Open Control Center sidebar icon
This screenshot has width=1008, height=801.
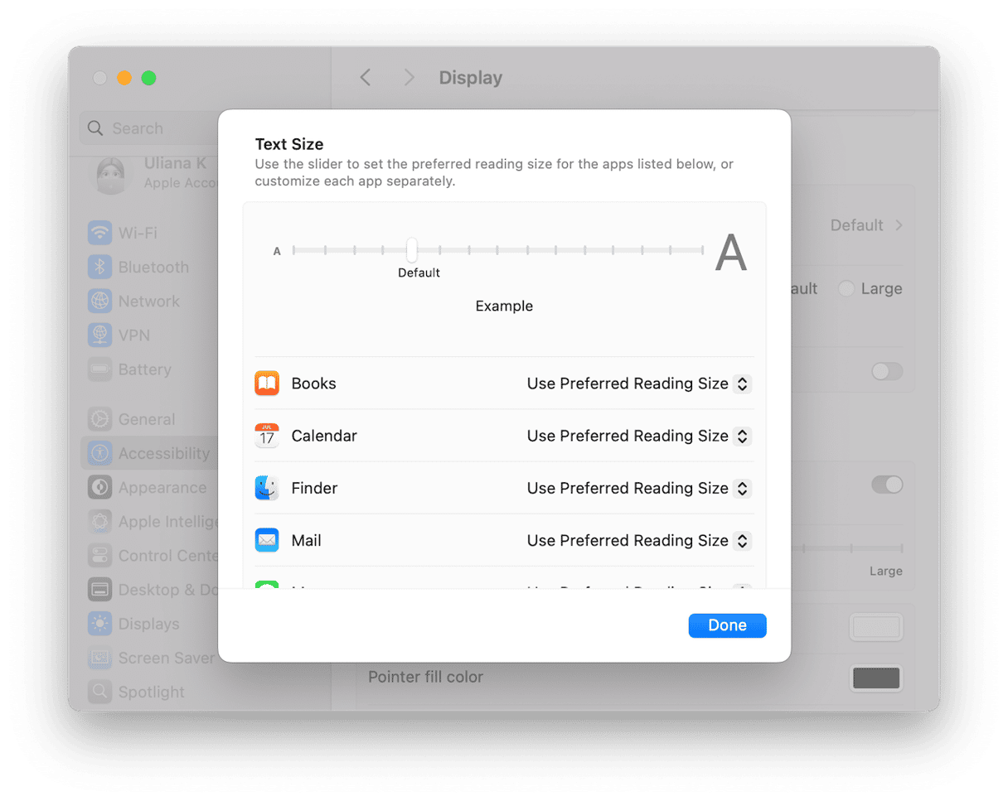[x=100, y=556]
